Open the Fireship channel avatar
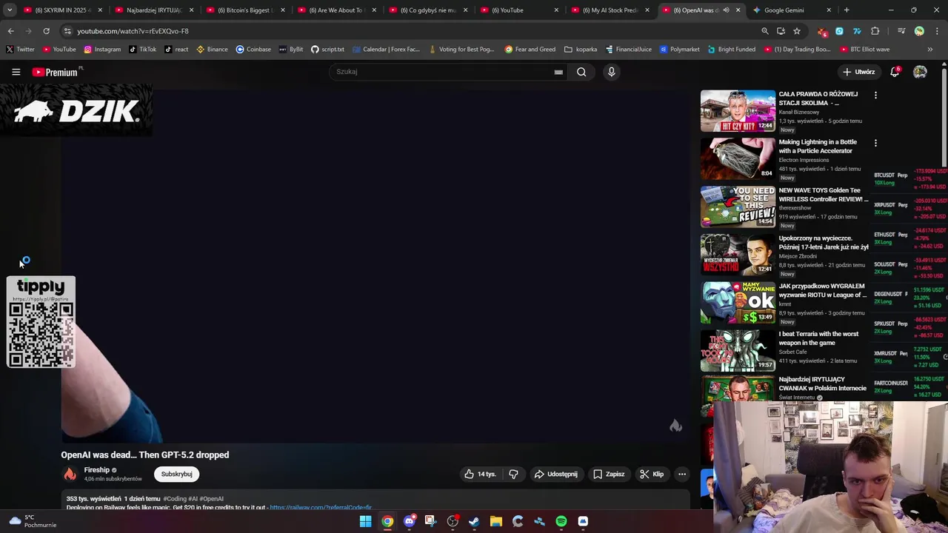This screenshot has width=948, height=533. click(70, 474)
